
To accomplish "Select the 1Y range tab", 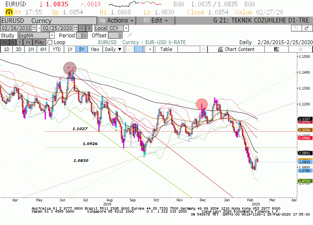I will point(70,49).
